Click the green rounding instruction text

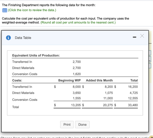(x=78, y=22)
